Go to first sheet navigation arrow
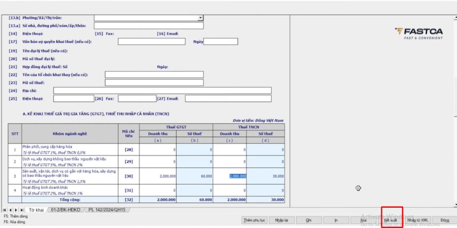This screenshot has width=457, height=228. [5, 210]
